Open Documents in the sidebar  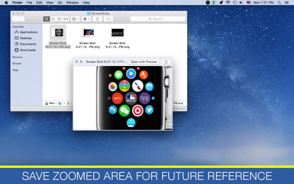tap(25, 44)
